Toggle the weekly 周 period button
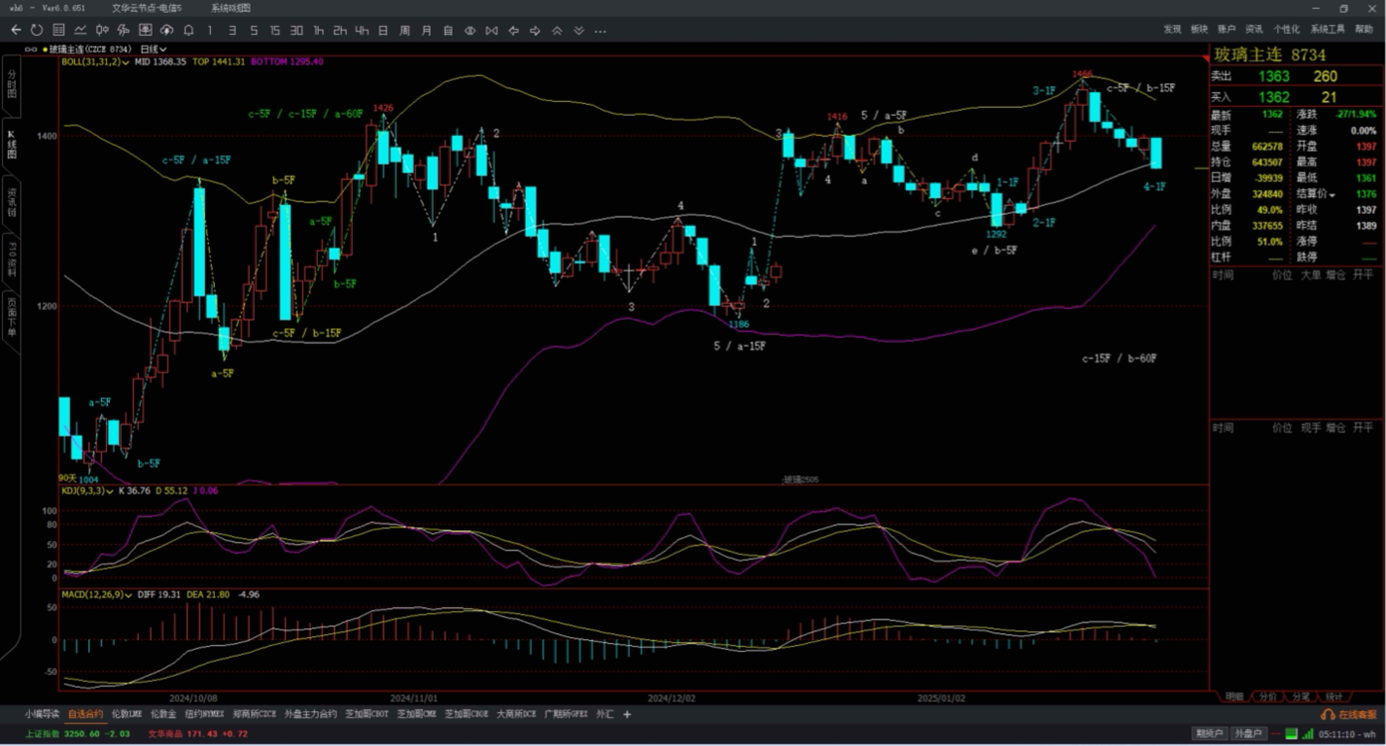Viewport: 1386px width, 746px height. (405, 31)
